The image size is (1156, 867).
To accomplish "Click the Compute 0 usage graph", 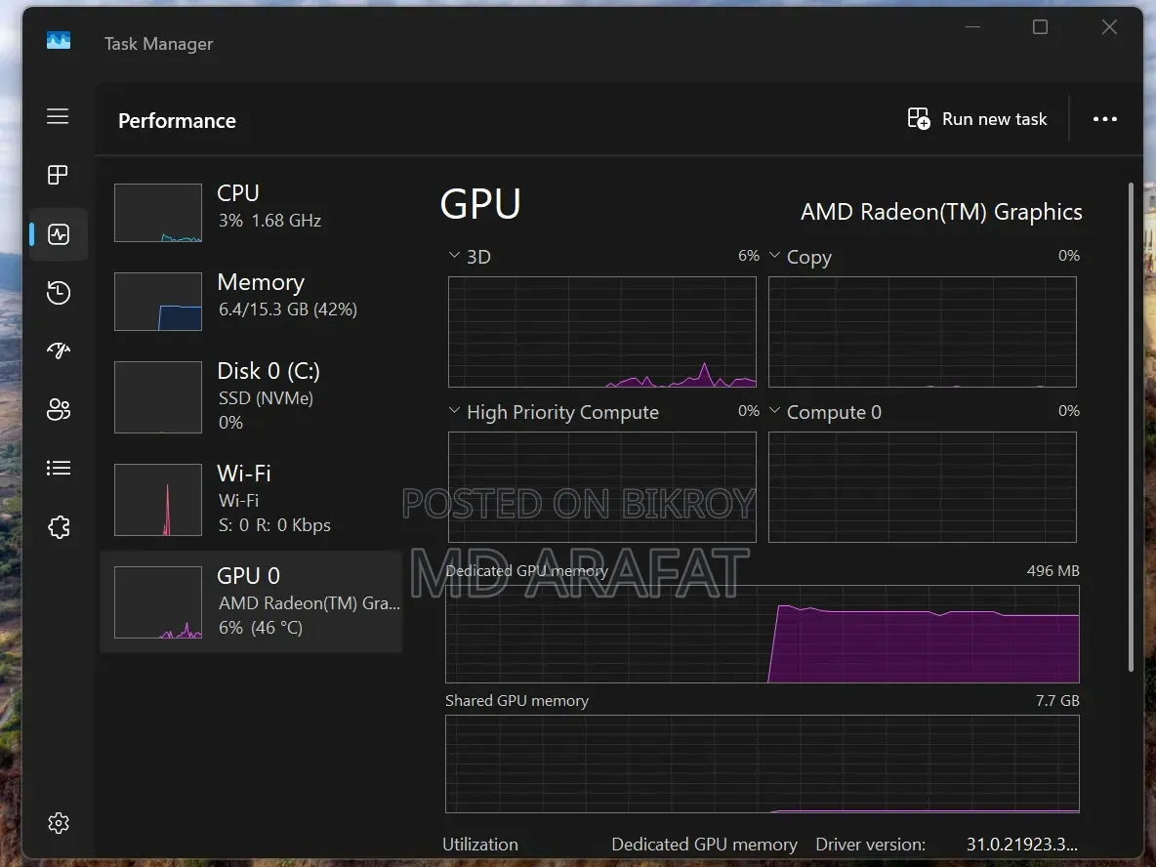I will (923, 487).
